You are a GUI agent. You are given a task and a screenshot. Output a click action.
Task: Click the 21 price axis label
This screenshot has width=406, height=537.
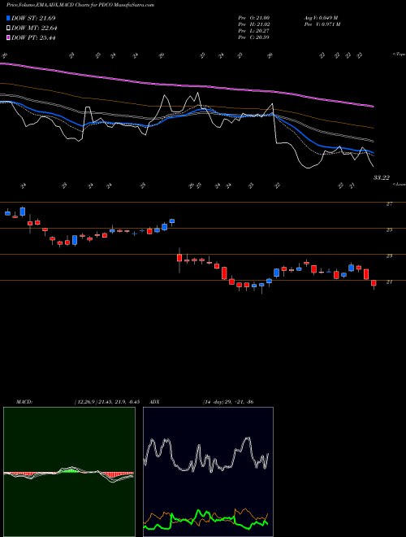389,282
